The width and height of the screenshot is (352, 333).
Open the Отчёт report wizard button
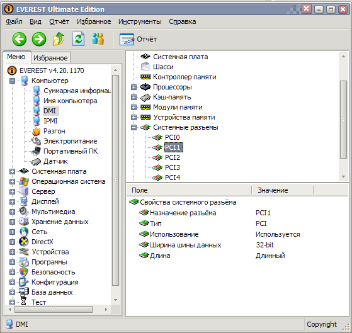(138, 39)
